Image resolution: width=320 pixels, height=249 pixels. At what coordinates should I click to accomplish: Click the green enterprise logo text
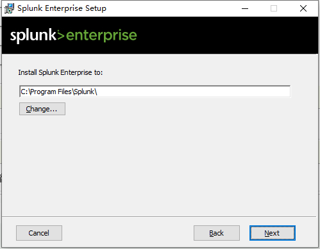pos(101,35)
